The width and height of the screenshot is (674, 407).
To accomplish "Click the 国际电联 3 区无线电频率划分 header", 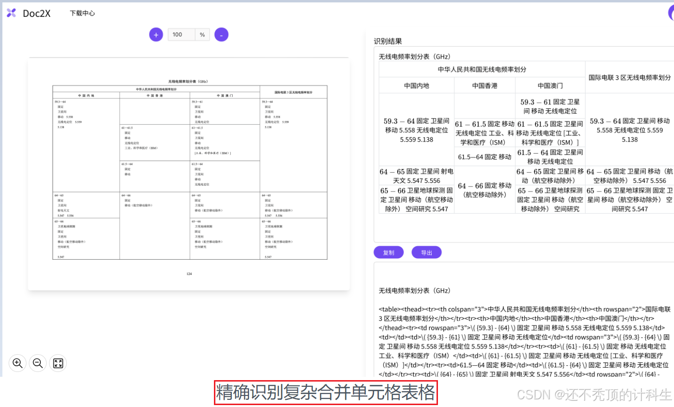I will [x=630, y=77].
